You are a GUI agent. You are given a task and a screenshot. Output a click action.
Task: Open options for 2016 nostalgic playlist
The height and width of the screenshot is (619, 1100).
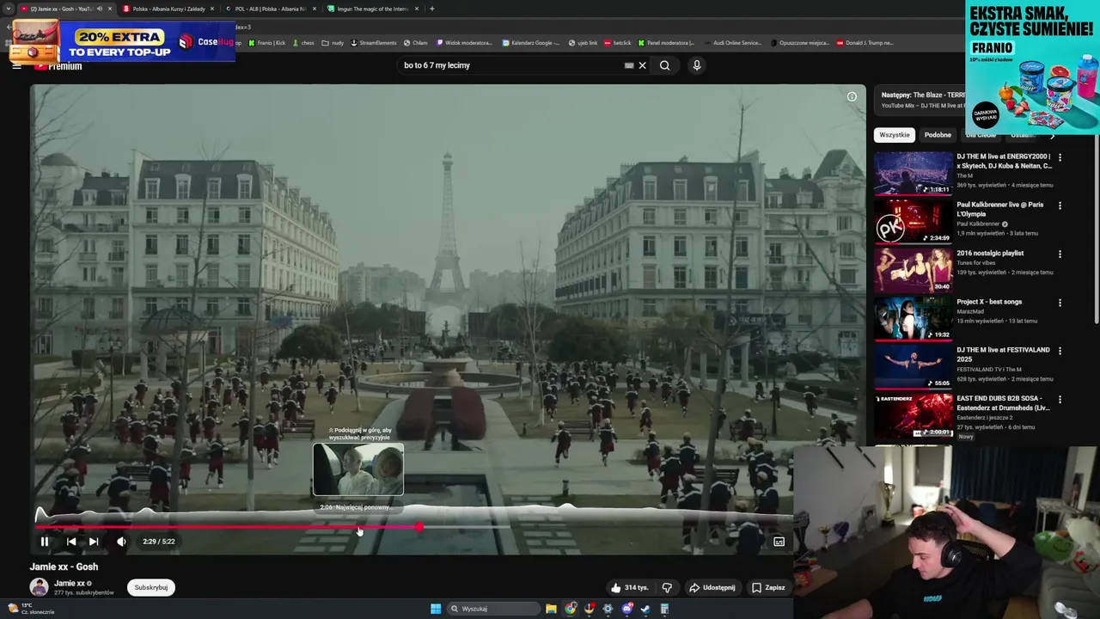[x=1060, y=254]
